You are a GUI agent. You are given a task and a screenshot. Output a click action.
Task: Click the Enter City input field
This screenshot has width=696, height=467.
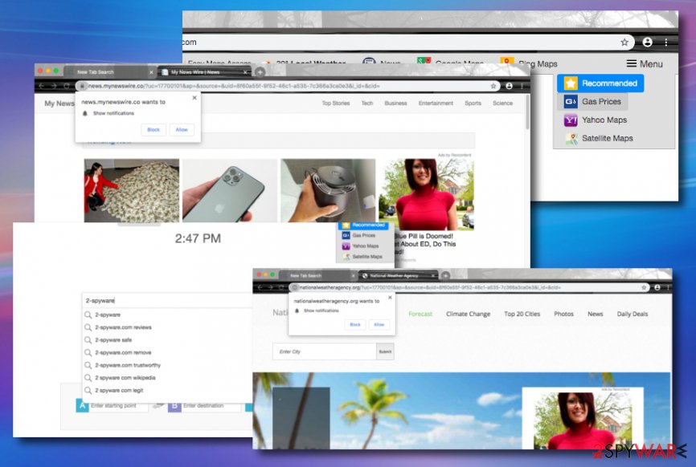[325, 351]
